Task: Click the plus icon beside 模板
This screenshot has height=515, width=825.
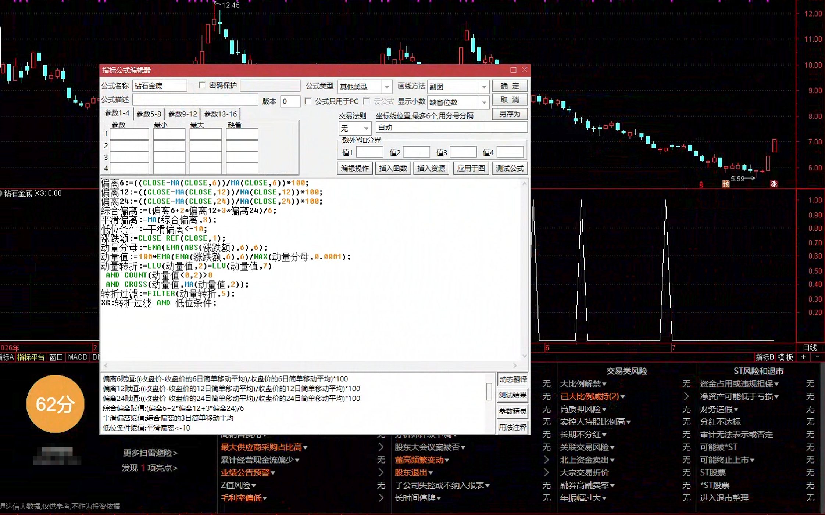Action: [803, 357]
